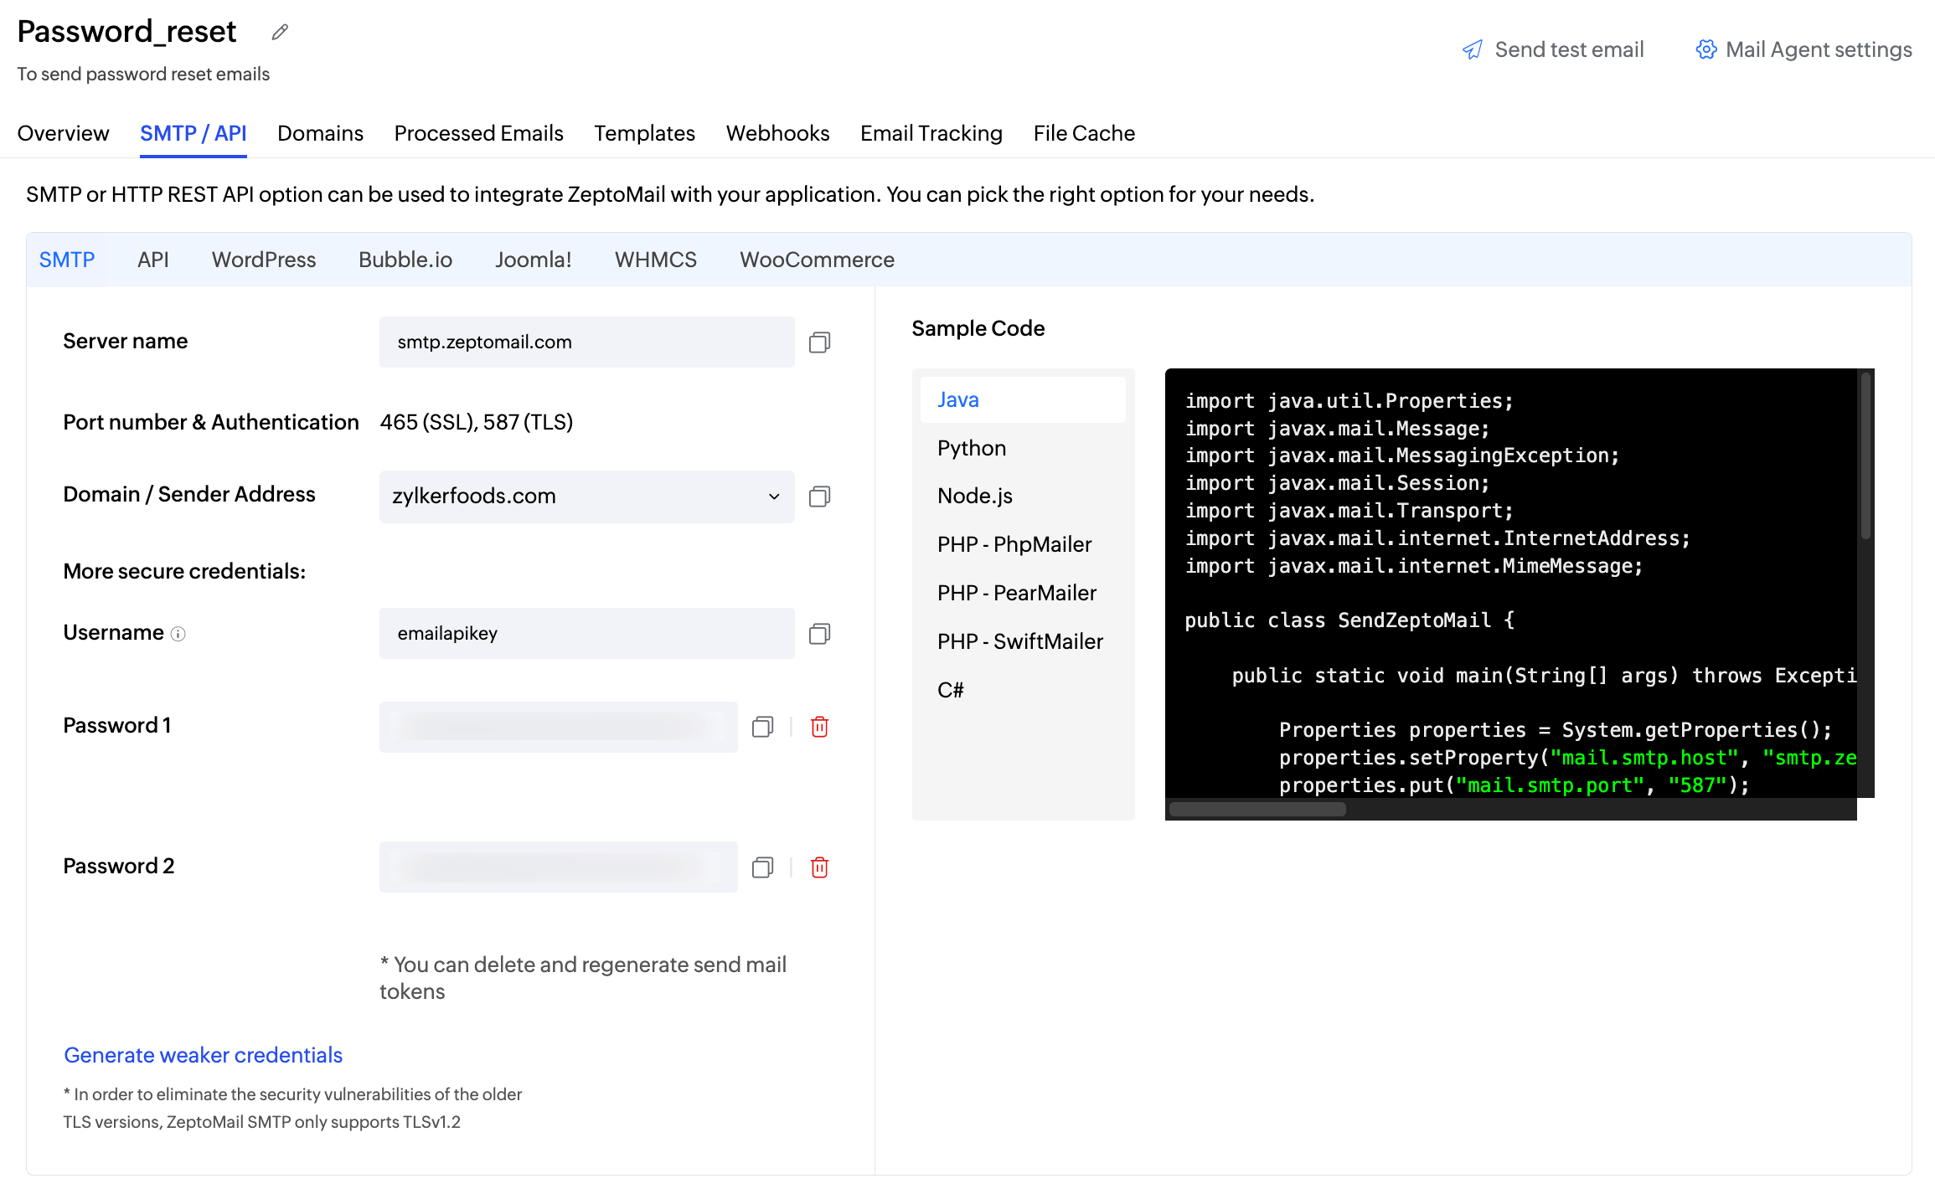Switch to the Overview tab
Viewport: 1935px width, 1194px height.
point(63,133)
